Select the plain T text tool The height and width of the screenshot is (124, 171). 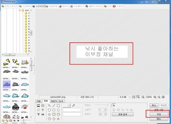tap(43, 110)
